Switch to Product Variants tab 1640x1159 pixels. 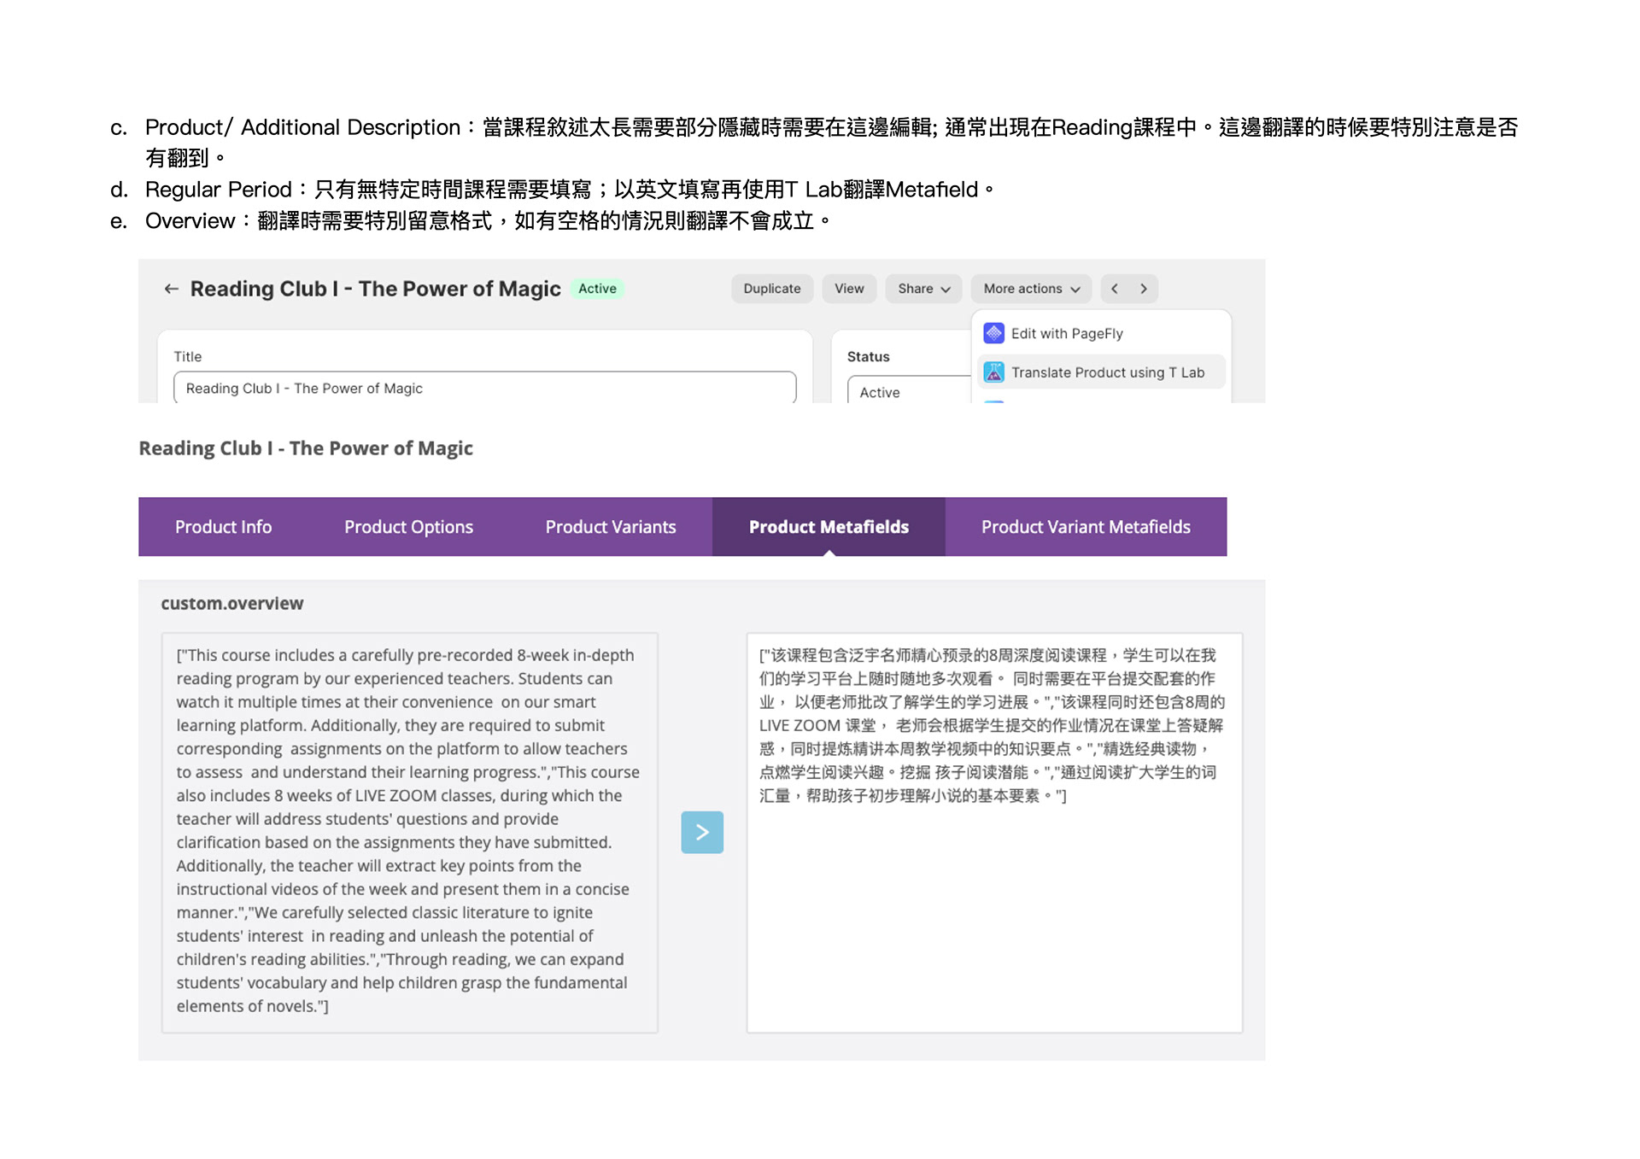[611, 527]
